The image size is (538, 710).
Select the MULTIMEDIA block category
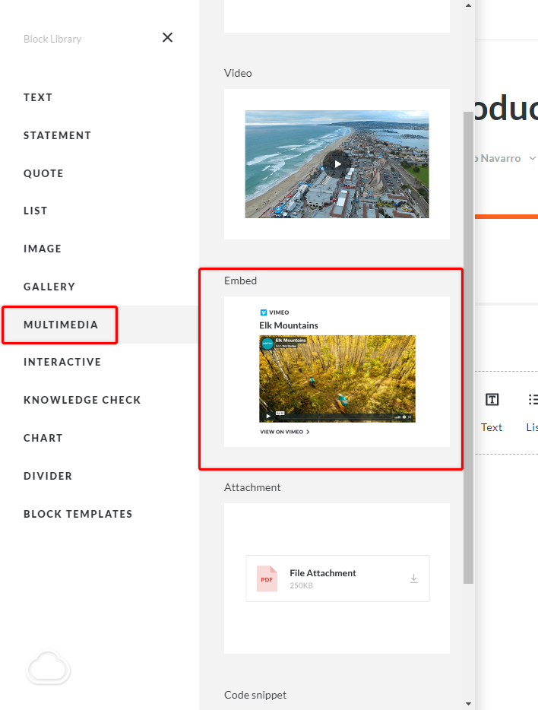(61, 325)
